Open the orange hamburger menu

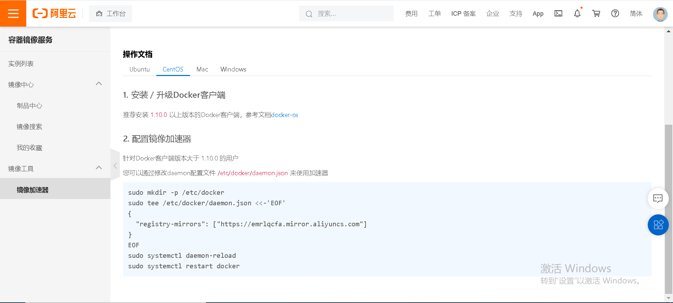(13, 13)
